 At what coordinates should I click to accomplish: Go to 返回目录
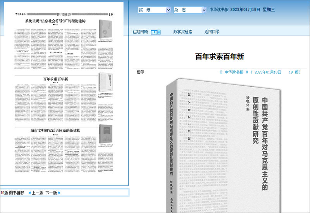click(x=212, y=32)
